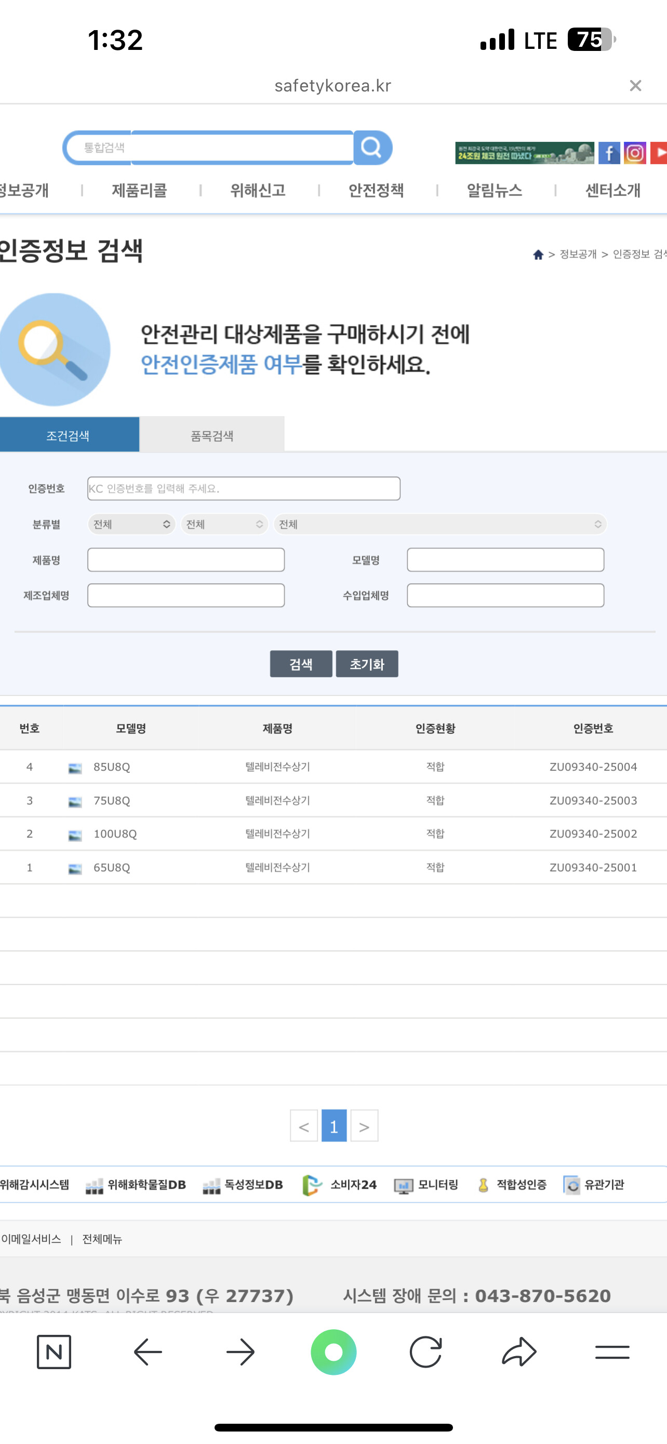
Task: Open the browser hamburger menu
Action: tap(612, 1352)
